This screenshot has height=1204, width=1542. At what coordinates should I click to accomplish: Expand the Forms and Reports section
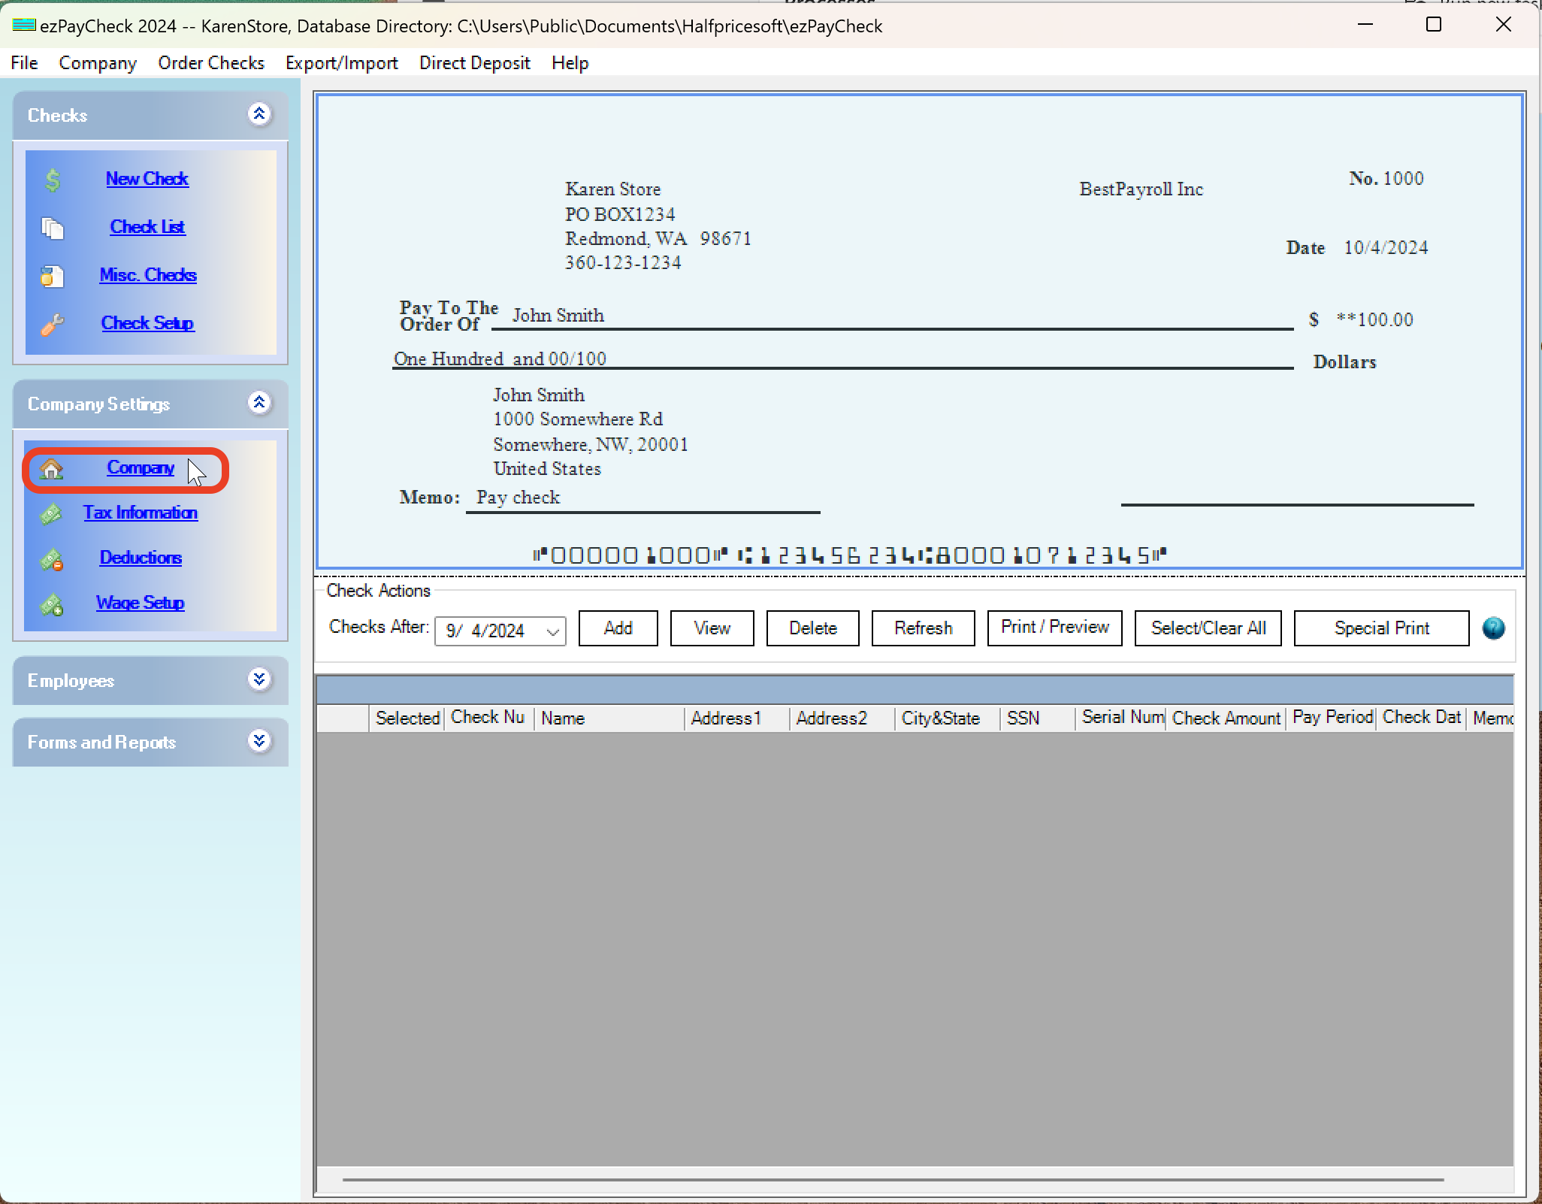260,741
